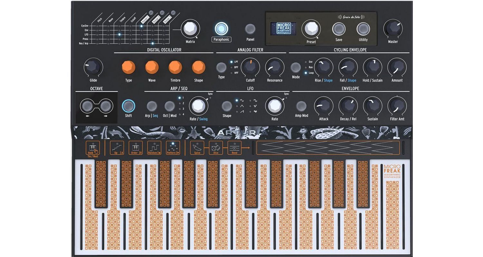This screenshot has width=483, height=257.
Task: Click the Glide knob
Action: [93, 67]
